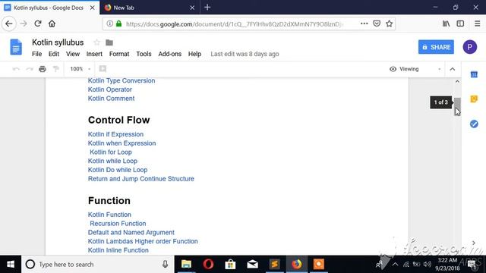Switch to the New Tab tab

click(150, 8)
